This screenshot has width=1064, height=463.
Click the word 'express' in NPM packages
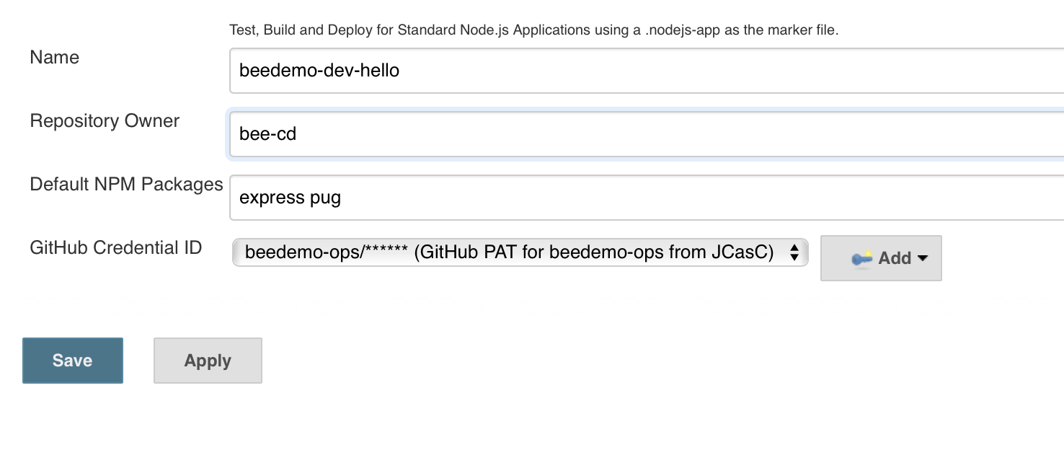pos(272,198)
